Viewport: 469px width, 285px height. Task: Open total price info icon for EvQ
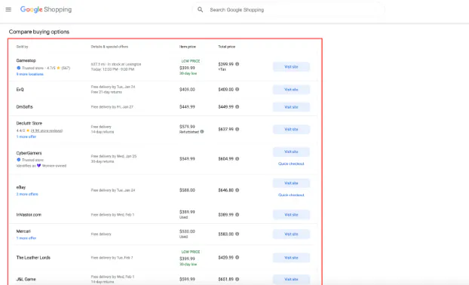(x=238, y=90)
